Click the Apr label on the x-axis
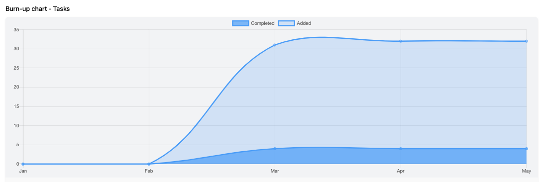This screenshot has width=541, height=182. (401, 171)
